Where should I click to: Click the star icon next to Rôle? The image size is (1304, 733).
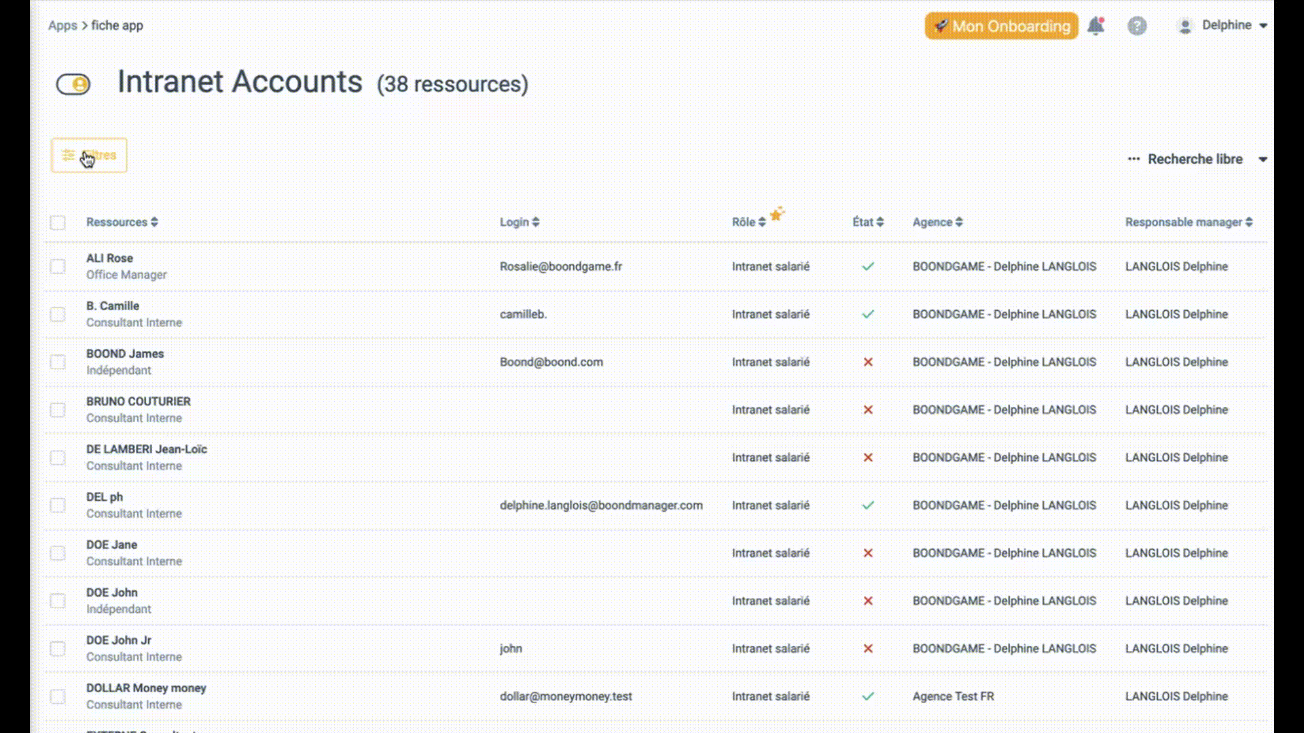click(777, 214)
